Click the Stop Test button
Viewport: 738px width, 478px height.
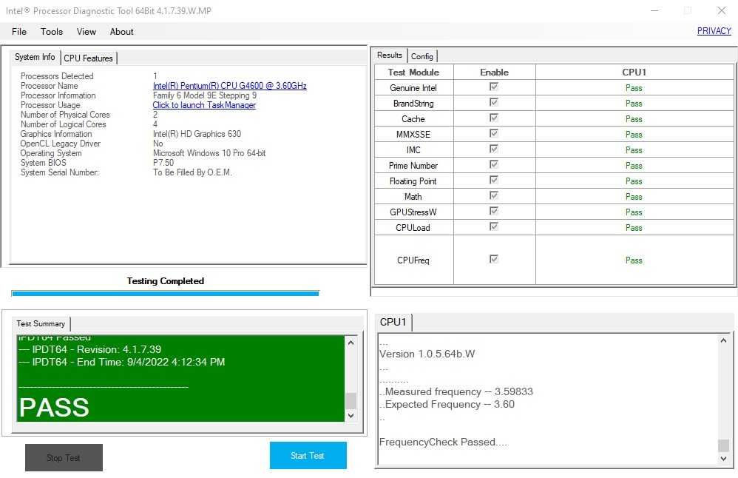click(x=64, y=457)
